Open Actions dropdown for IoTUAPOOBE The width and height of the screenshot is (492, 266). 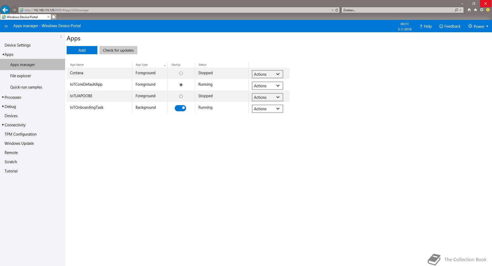click(x=267, y=97)
